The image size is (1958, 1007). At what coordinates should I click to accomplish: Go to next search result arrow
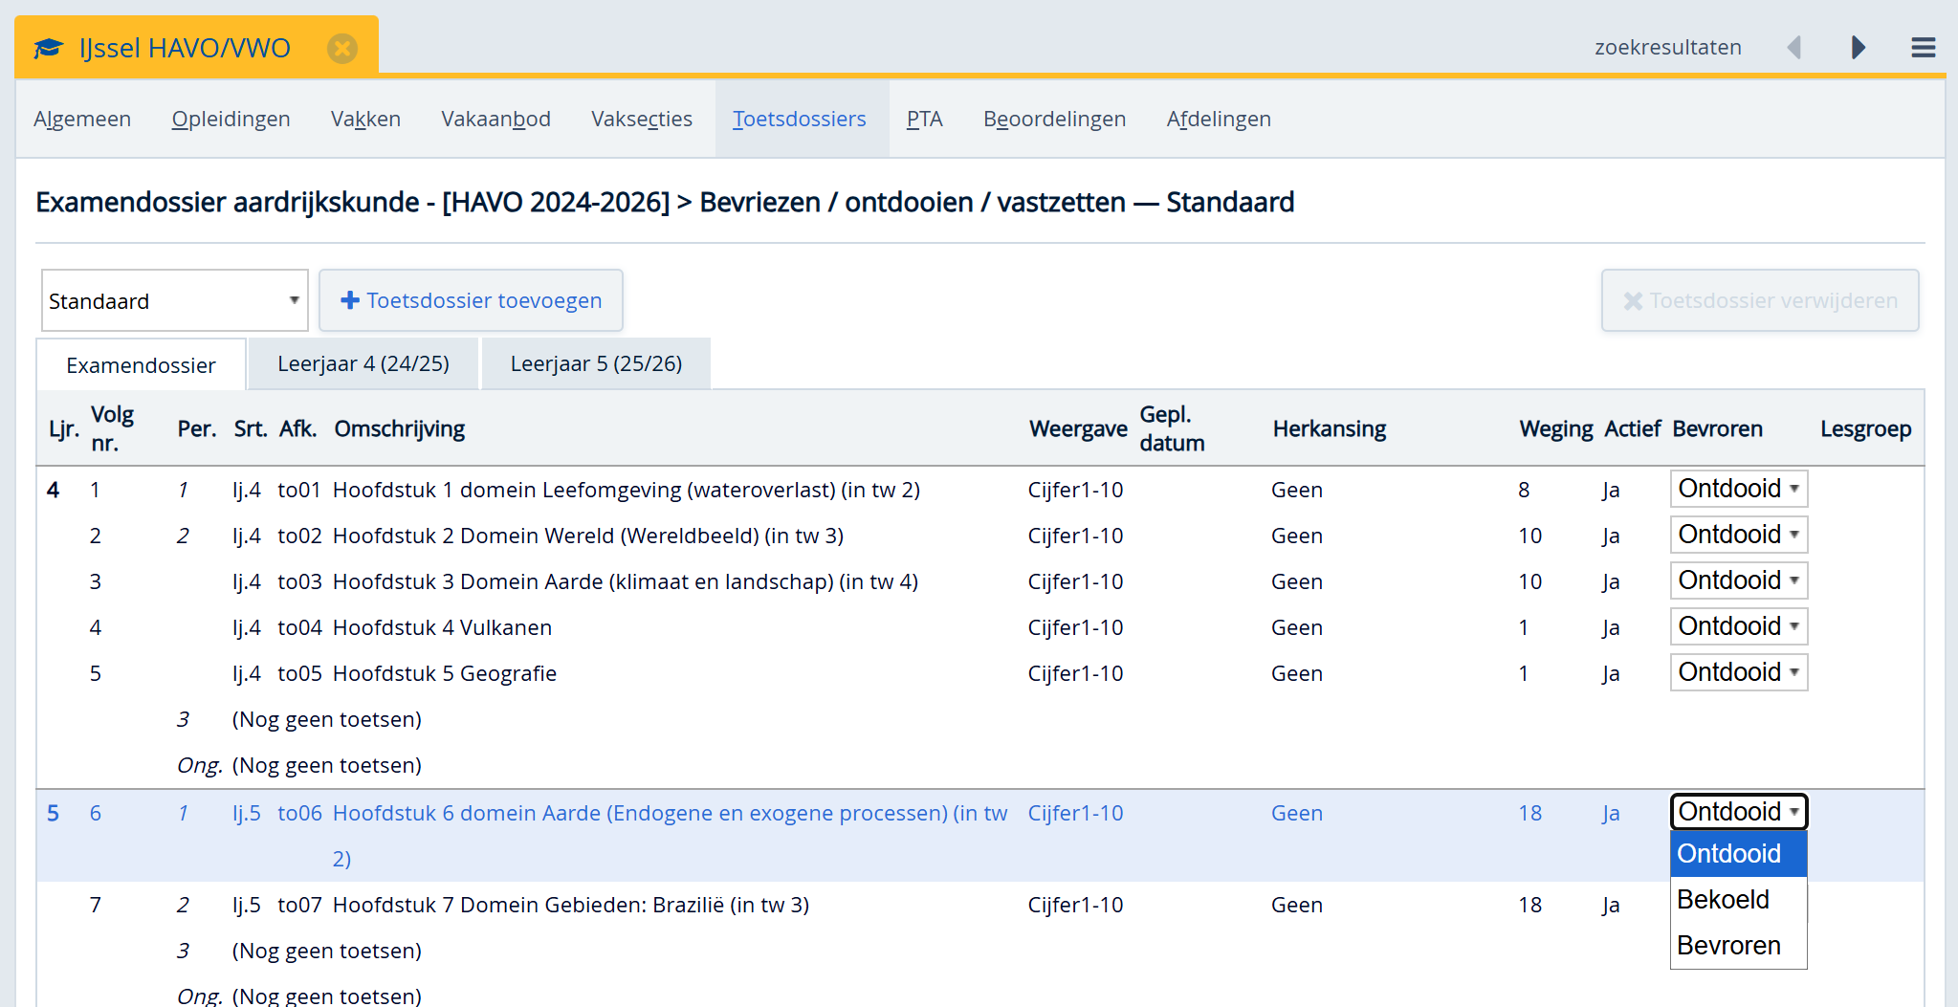1858,48
